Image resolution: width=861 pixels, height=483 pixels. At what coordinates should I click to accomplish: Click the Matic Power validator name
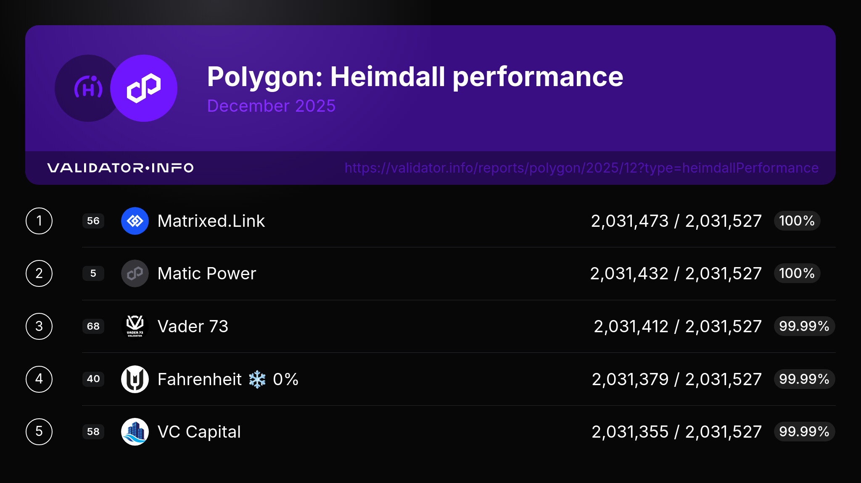(x=206, y=273)
